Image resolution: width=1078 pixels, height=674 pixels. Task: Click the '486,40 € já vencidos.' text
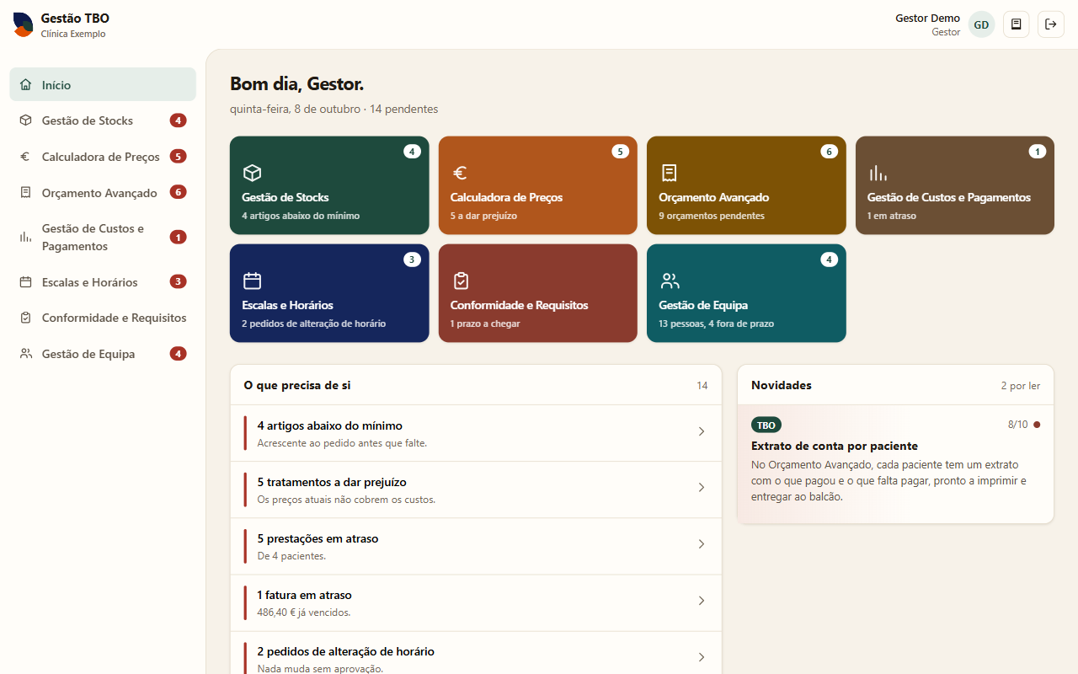coord(304,612)
